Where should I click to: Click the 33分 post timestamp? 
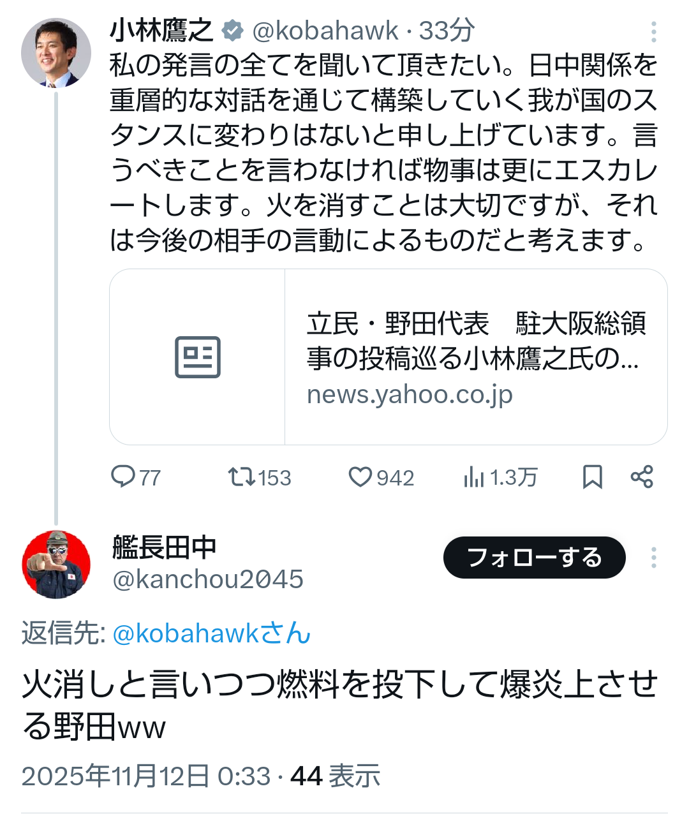447,31
